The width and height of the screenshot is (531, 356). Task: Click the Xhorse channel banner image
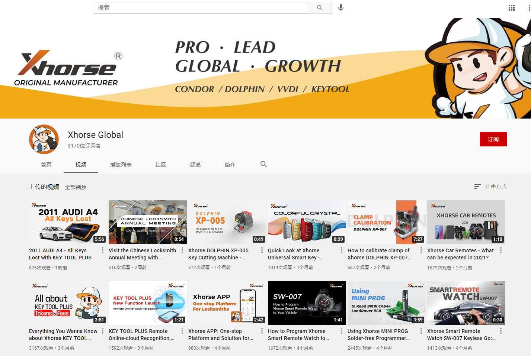265,68
